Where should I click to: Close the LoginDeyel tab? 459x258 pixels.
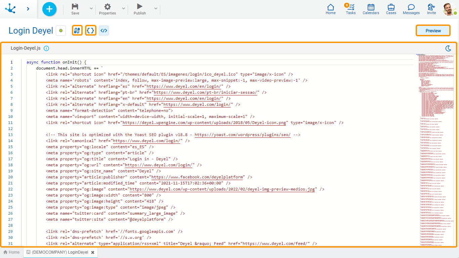(x=93, y=252)
